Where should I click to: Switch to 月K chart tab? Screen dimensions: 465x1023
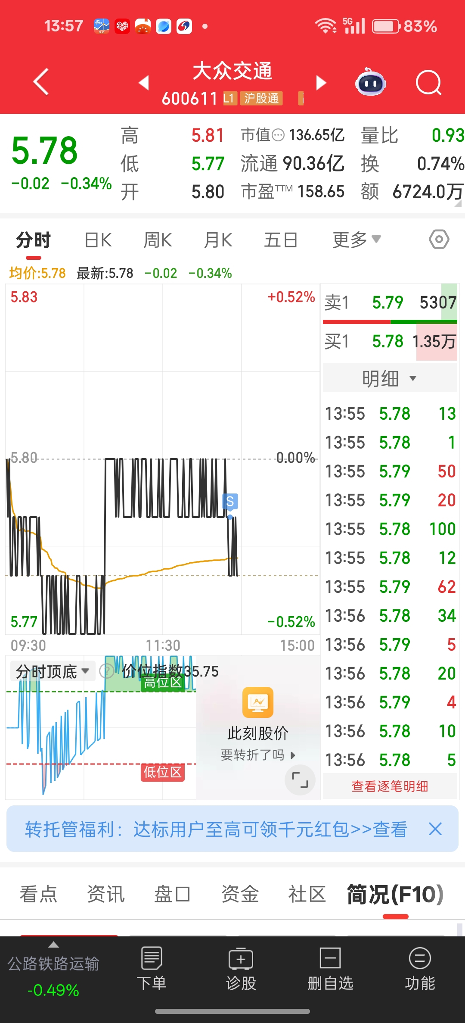click(x=218, y=240)
